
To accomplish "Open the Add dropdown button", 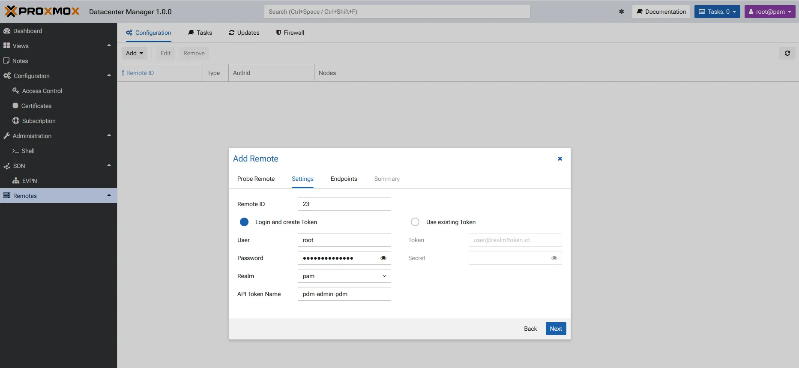I will tap(135, 53).
